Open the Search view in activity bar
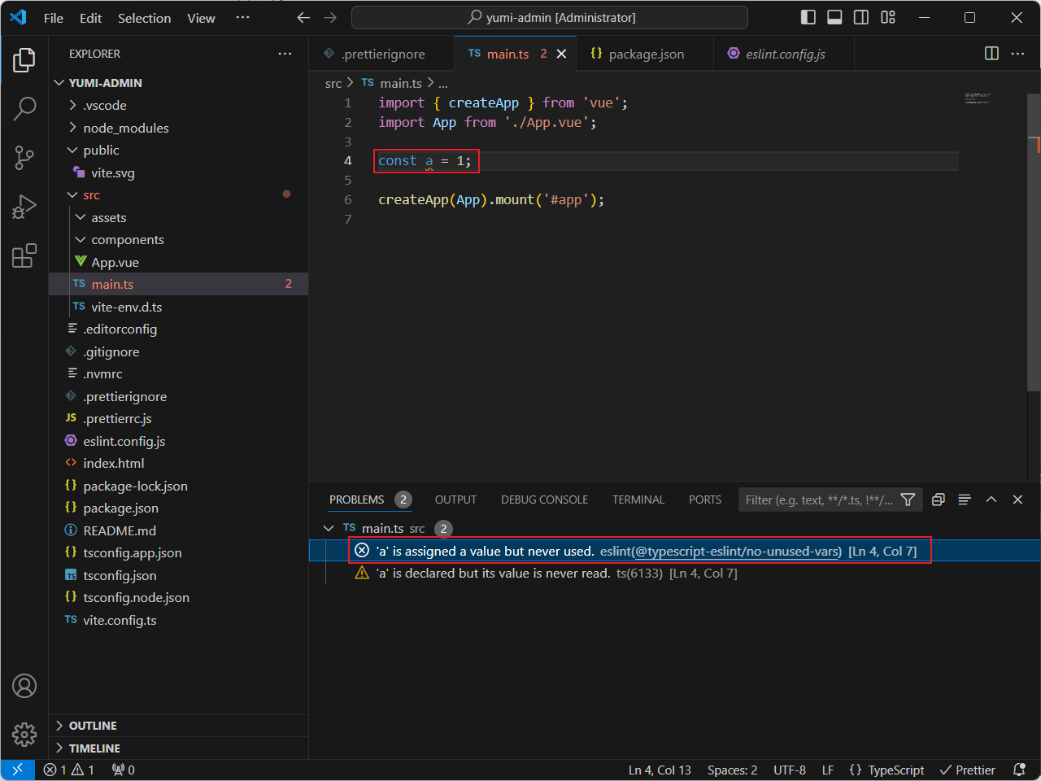 point(24,109)
